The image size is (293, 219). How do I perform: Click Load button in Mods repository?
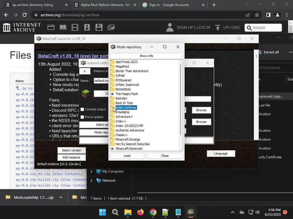point(127,156)
